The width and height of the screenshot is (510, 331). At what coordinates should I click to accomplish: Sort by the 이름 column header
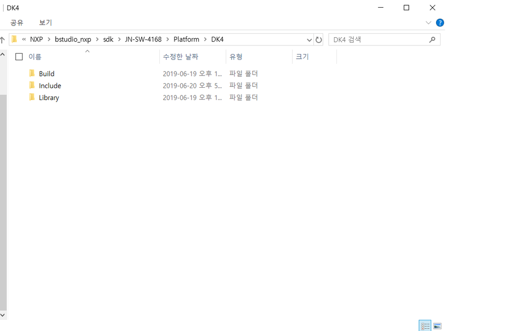tap(35, 57)
